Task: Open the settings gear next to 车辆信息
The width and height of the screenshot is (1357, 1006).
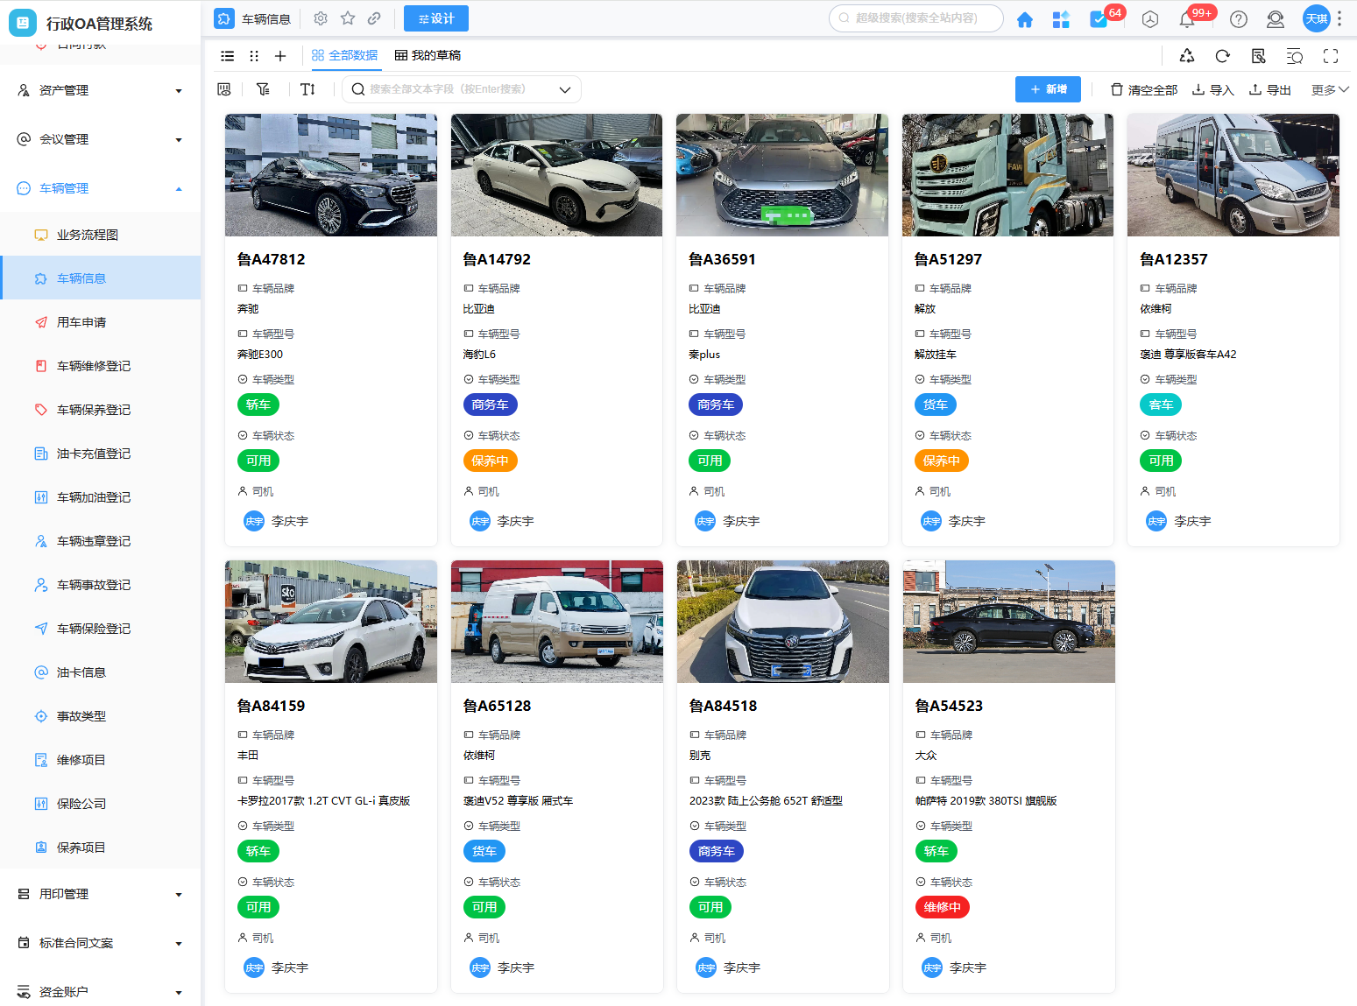Action: (321, 18)
